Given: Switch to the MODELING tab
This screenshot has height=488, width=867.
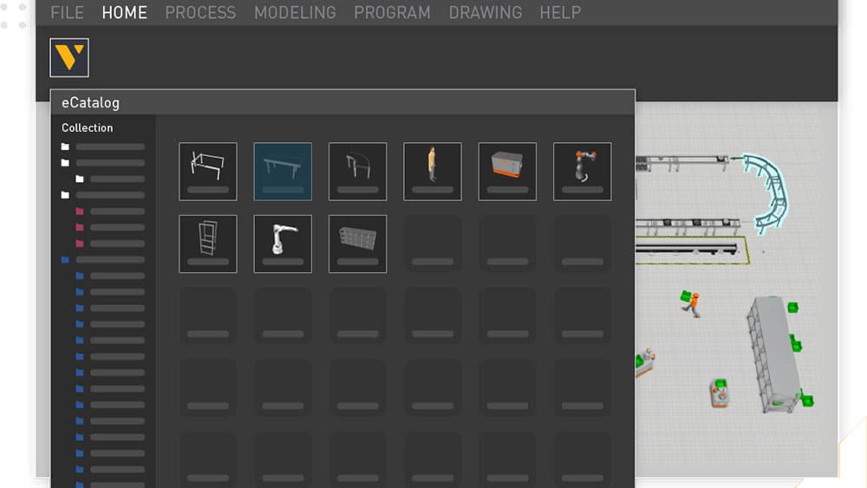Looking at the screenshot, I should click(295, 12).
